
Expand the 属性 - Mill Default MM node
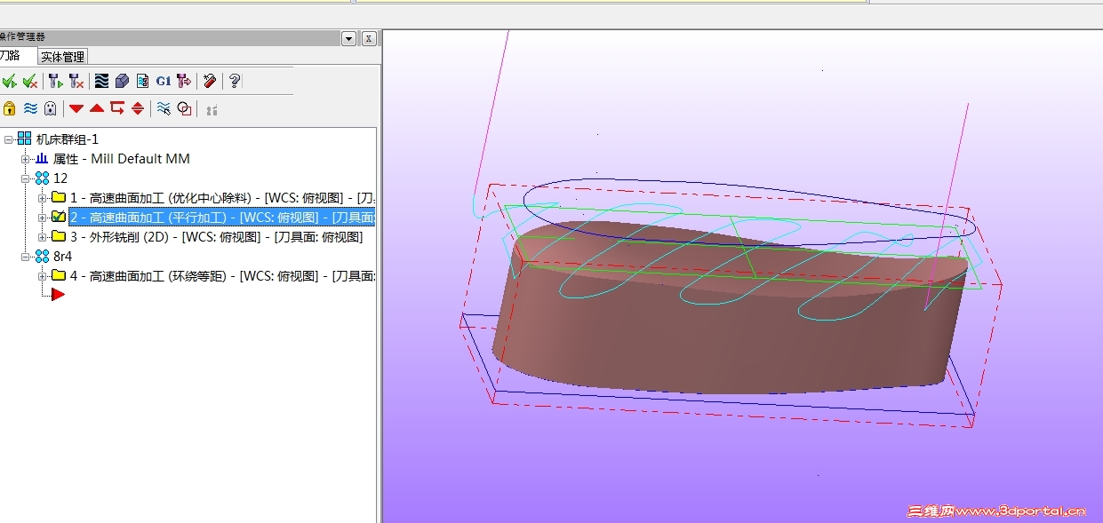[x=25, y=159]
